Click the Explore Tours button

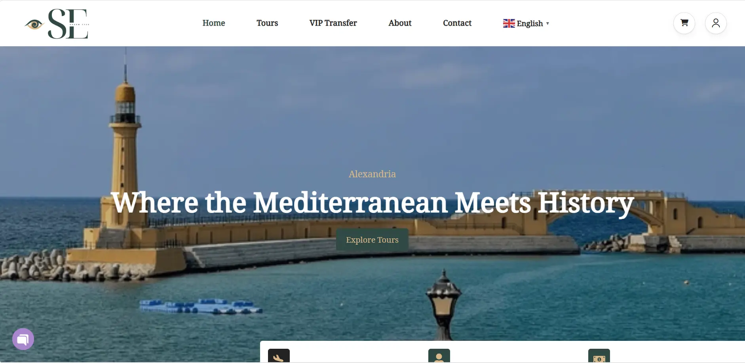(372, 239)
